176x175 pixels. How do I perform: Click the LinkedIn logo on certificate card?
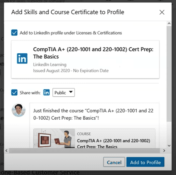point(22,58)
